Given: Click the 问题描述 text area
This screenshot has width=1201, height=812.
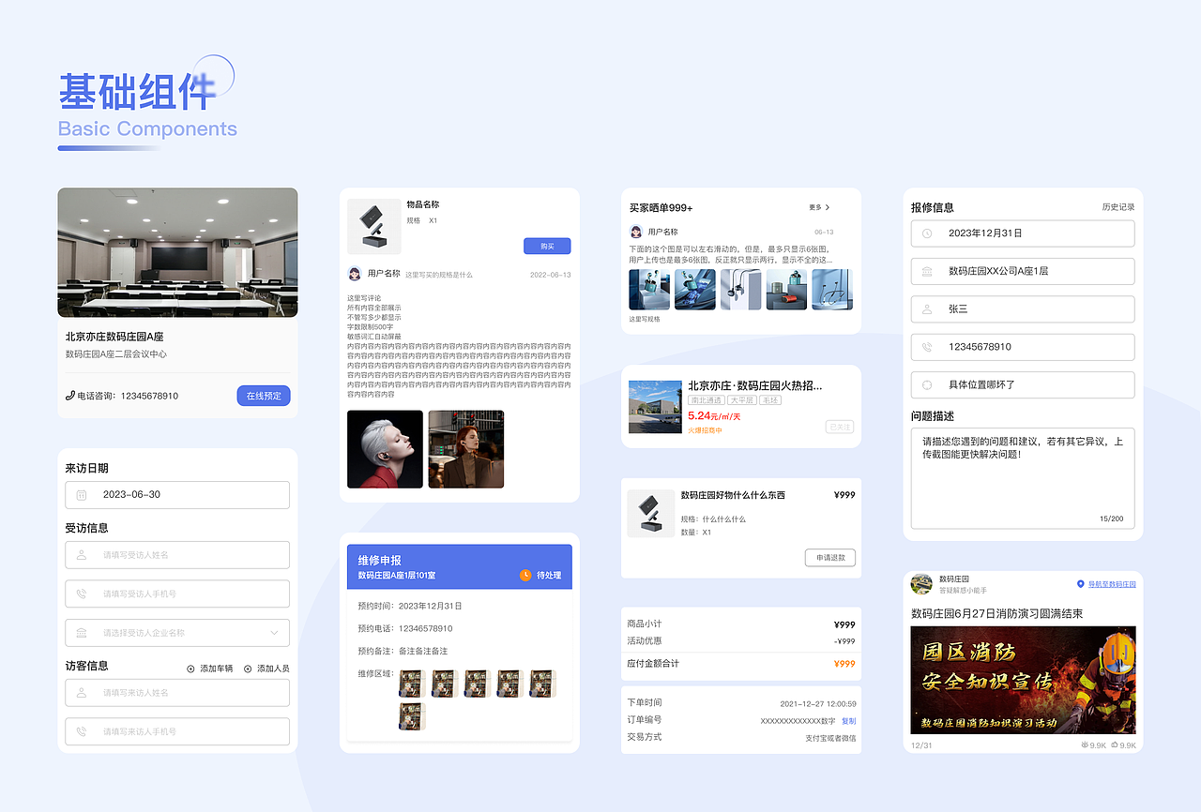Looking at the screenshot, I should coord(1023,478).
